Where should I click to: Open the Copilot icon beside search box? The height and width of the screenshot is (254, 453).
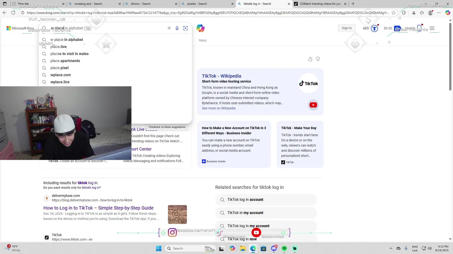[201, 28]
